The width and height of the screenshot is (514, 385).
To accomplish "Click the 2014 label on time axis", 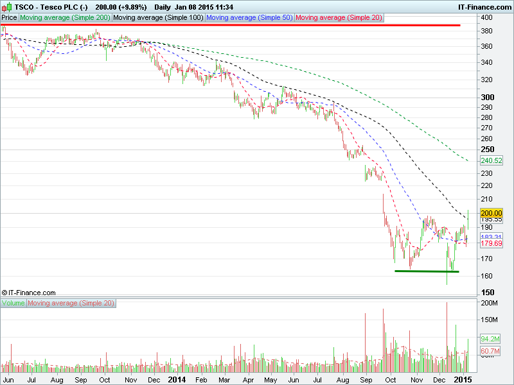I will (177, 380).
